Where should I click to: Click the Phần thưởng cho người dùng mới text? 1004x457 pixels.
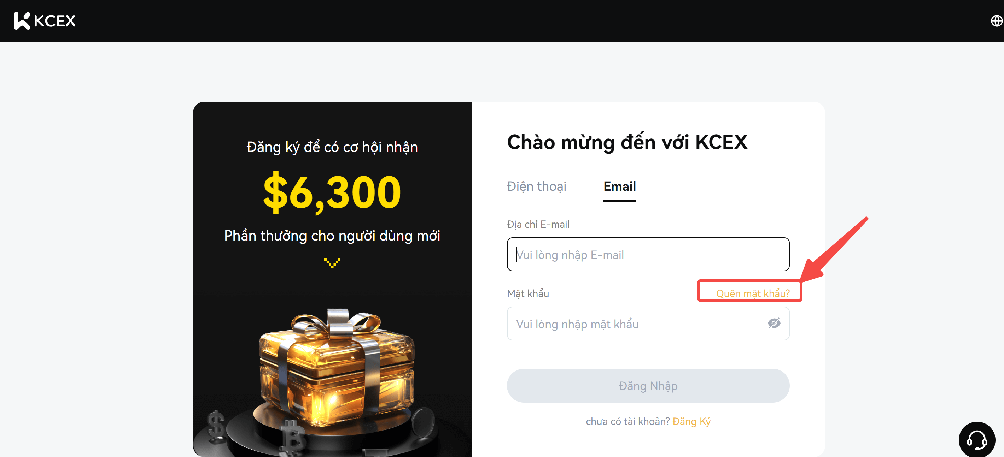332,236
